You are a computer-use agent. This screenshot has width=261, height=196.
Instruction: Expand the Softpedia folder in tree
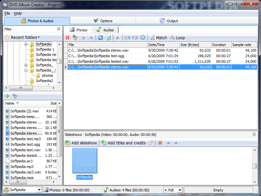coord(26,44)
